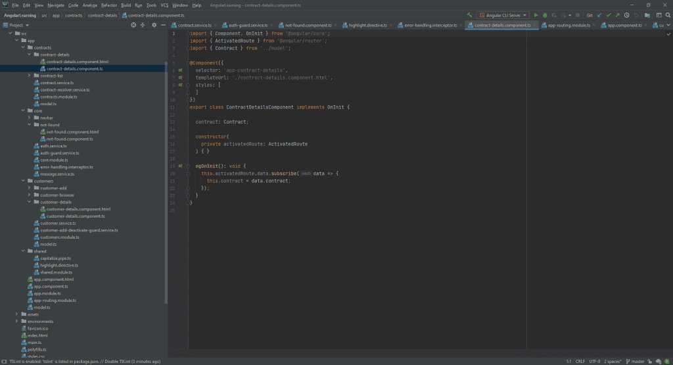
Task: Collapse all nodes in Project panel
Action: click(x=143, y=25)
